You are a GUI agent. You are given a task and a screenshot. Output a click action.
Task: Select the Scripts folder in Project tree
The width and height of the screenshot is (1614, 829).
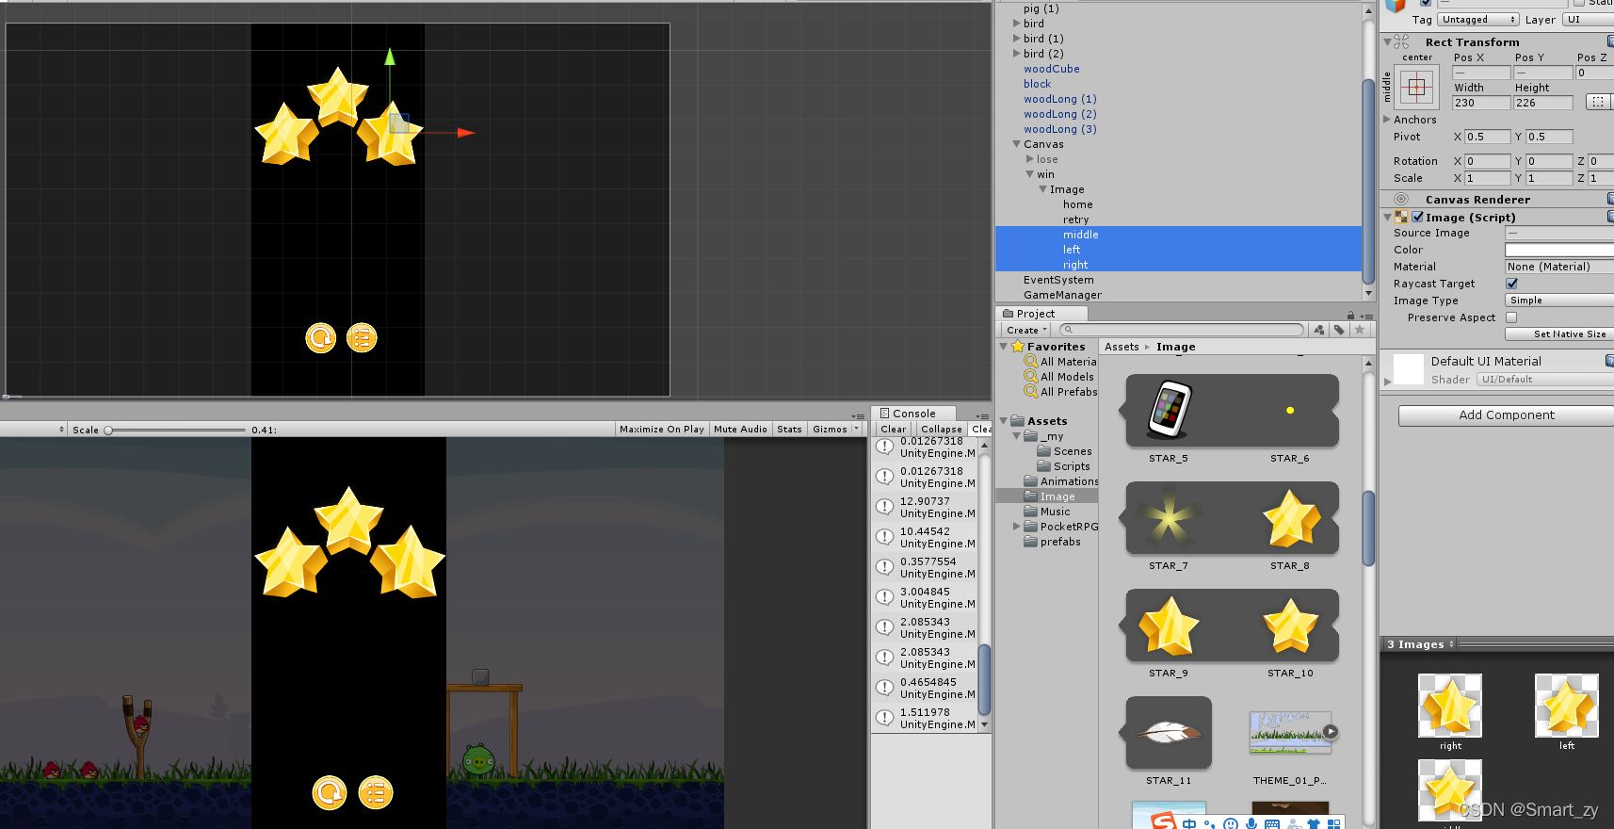pos(1063,466)
